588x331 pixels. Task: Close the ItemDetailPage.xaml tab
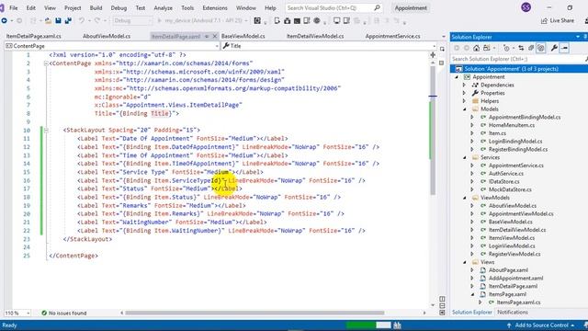tap(215, 37)
